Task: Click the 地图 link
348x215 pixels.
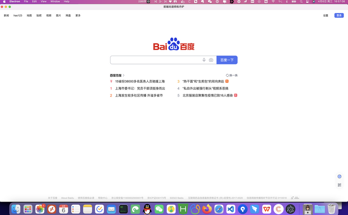Action: [29, 16]
